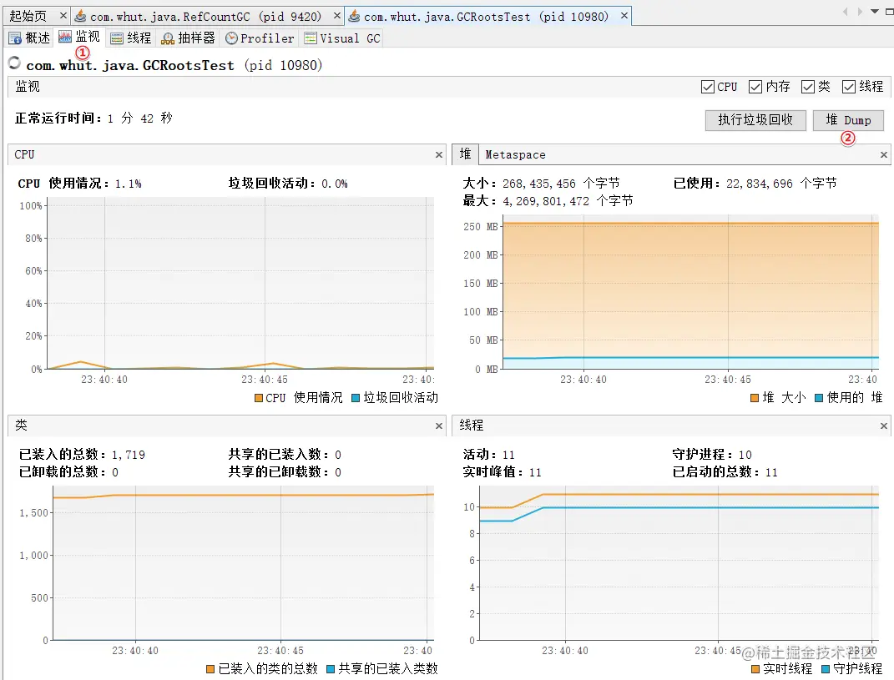Close the 堆 Metaspace chart panel

pos(884,154)
